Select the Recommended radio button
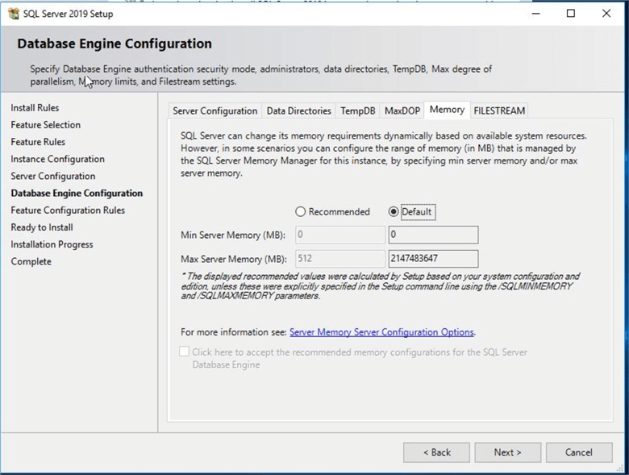 pyautogui.click(x=301, y=212)
